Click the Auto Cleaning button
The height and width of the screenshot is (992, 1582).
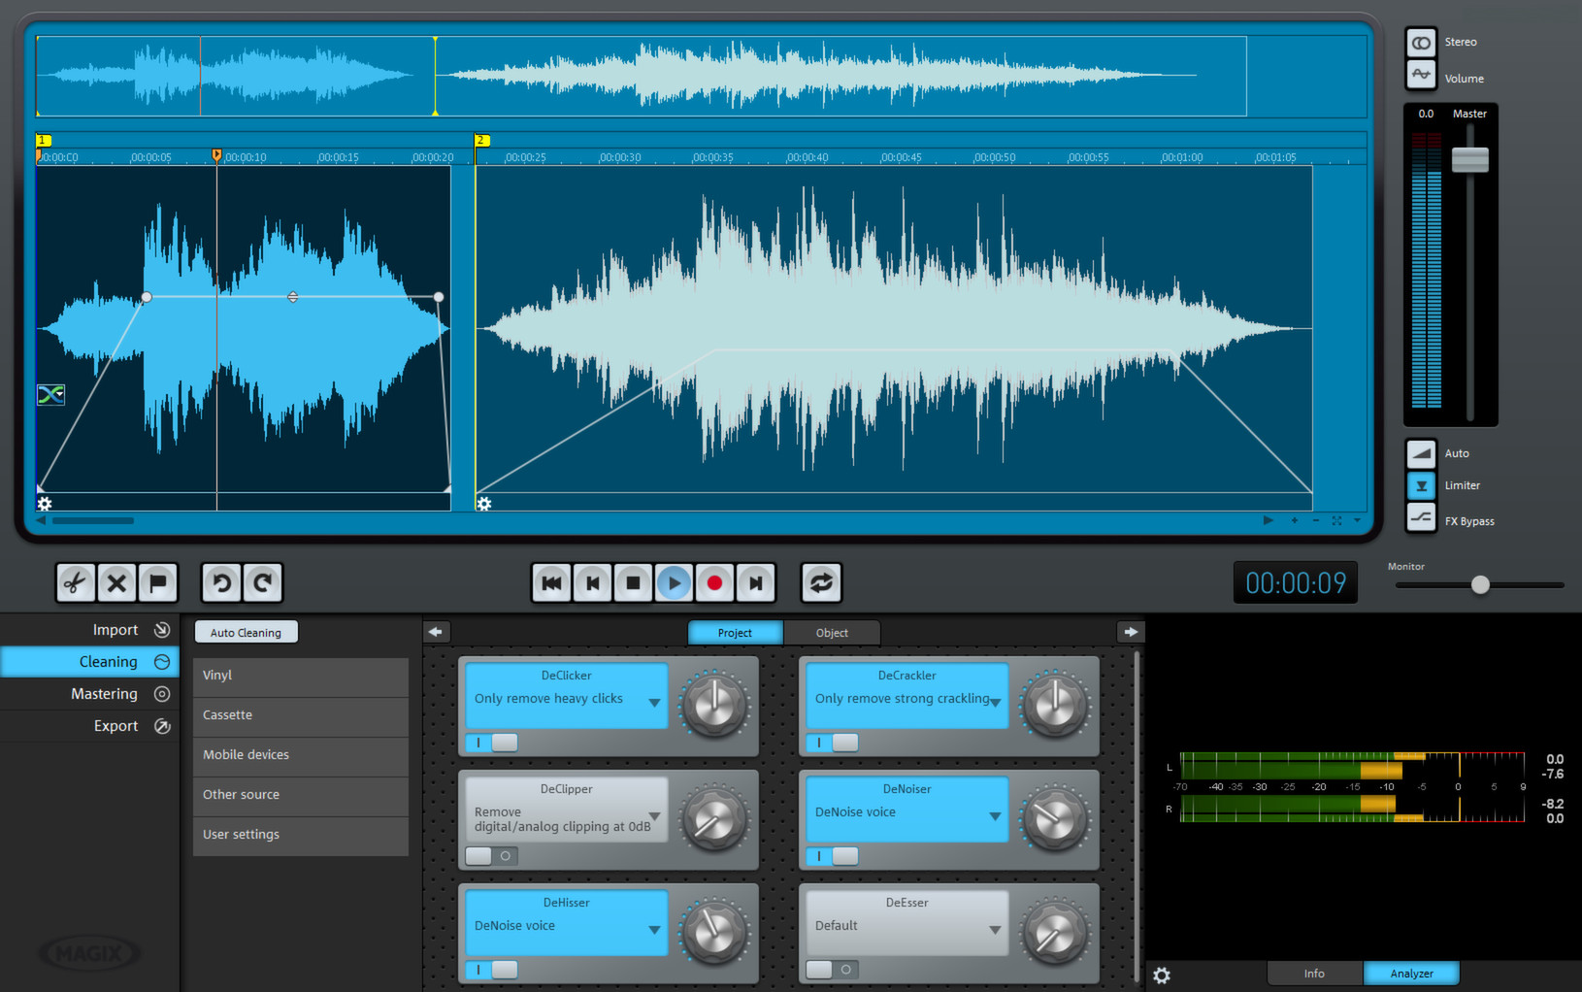coord(246,633)
